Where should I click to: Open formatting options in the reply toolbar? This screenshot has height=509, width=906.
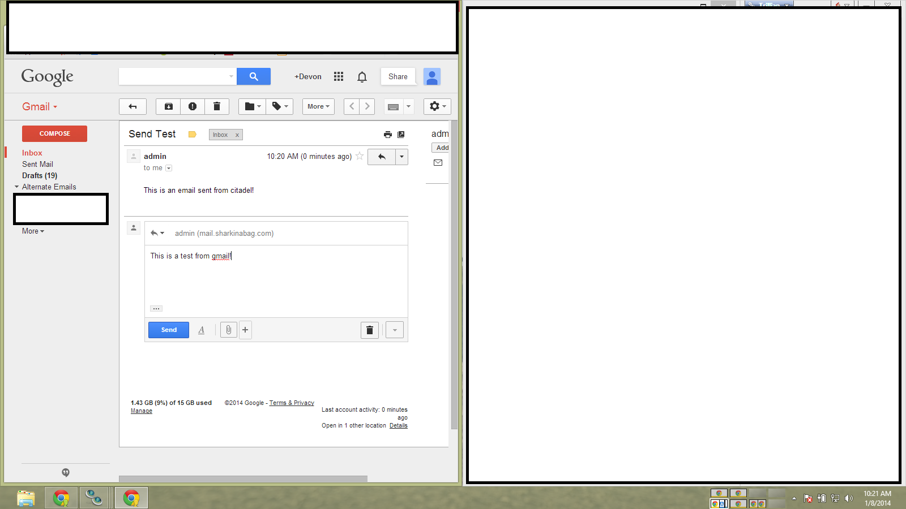coord(201,330)
